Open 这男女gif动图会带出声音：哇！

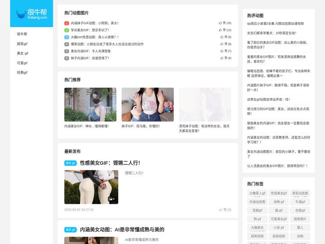click(x=269, y=99)
